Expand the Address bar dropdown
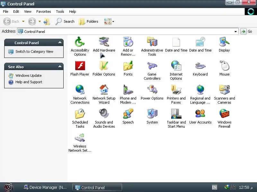The image size is (257, 192). point(235,31)
